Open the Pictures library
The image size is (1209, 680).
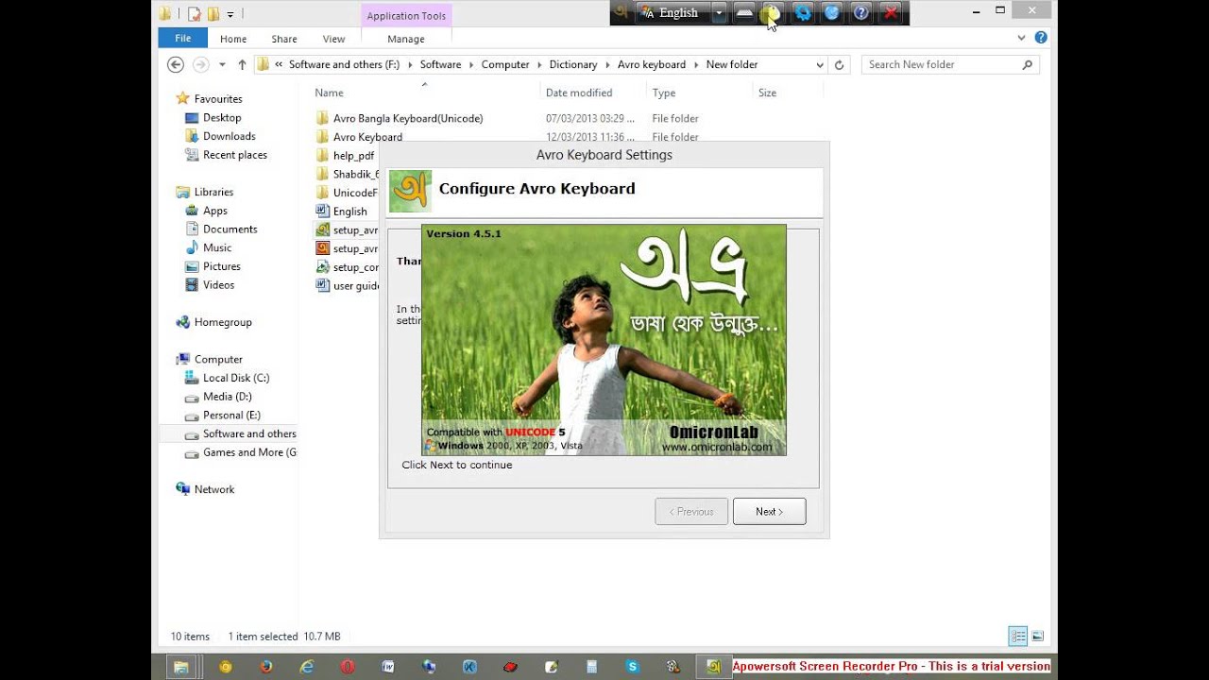click(x=221, y=266)
